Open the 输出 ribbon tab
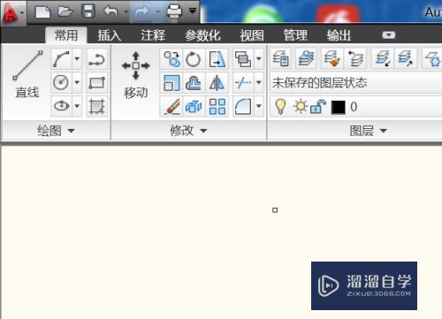The image size is (442, 319). [339, 35]
